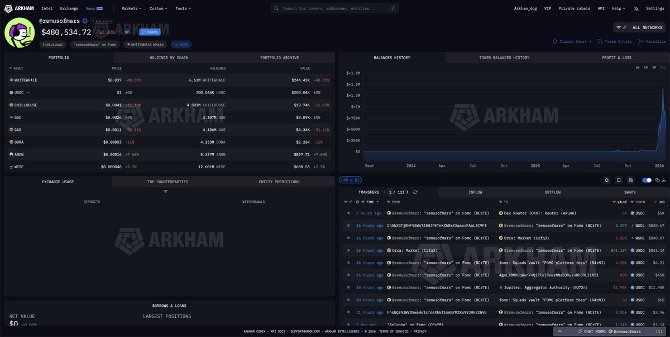Expand the +6 MORE tags chip
The width and height of the screenshot is (670, 337).
click(181, 45)
